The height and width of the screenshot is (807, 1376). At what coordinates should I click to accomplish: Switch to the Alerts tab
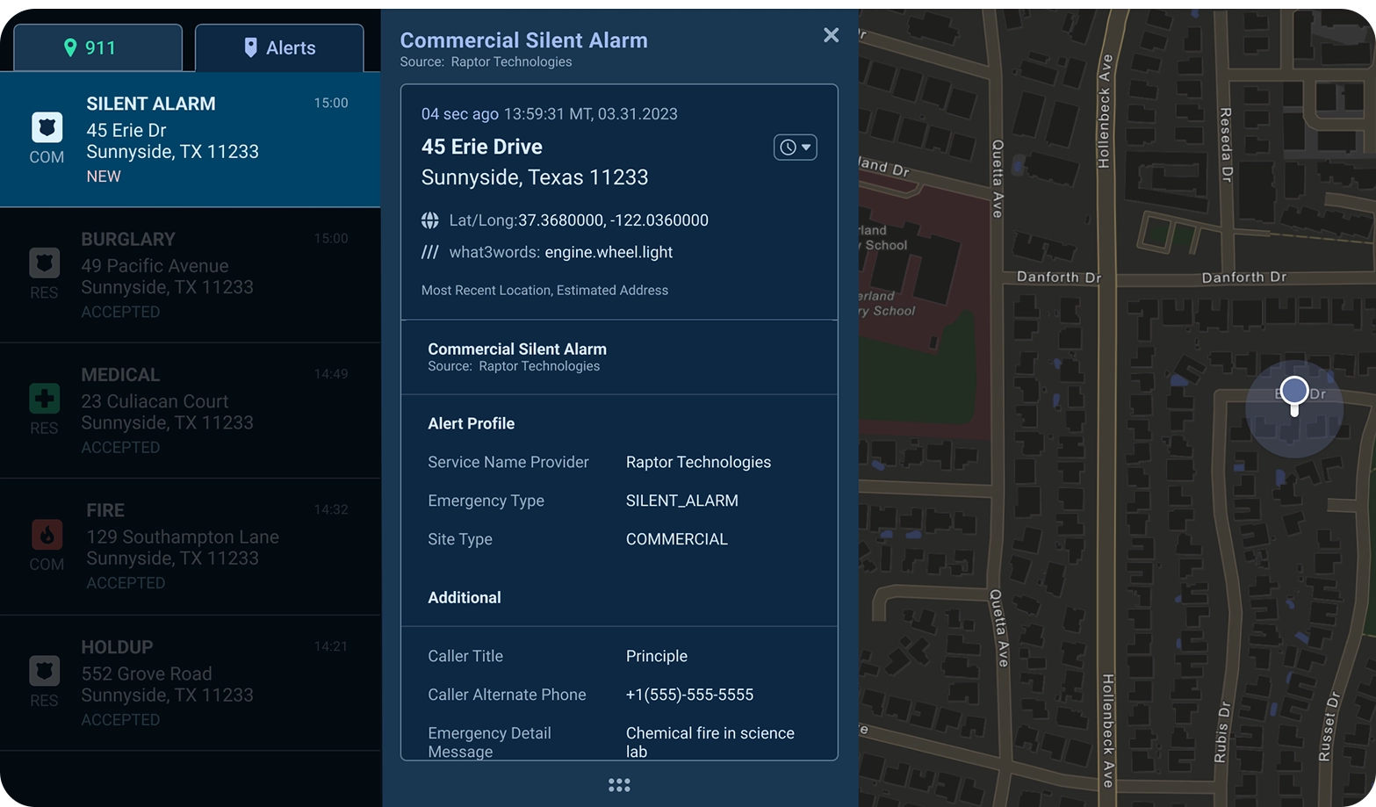(x=279, y=48)
